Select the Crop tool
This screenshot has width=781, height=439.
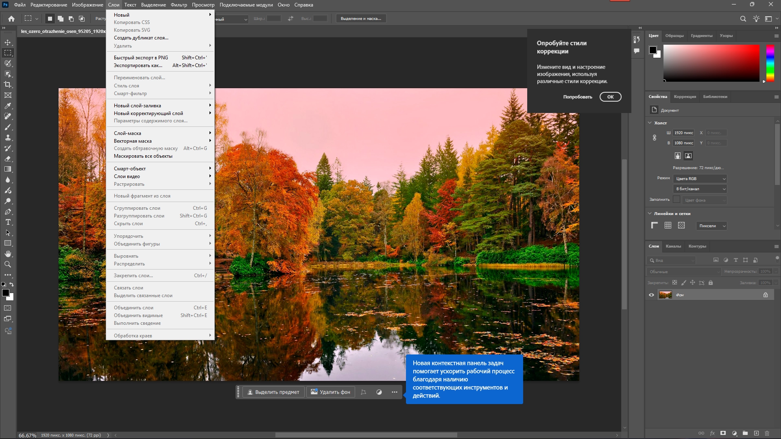8,85
